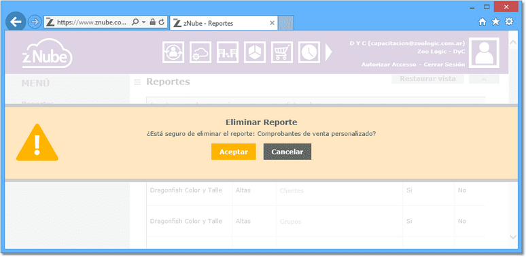This screenshot has width=526, height=257.
Task: Click the zNube cloud logo
Action: point(47,54)
